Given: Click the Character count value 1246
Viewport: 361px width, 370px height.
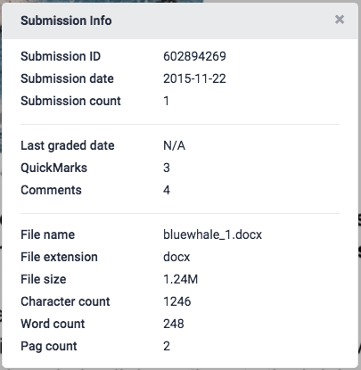Looking at the screenshot, I should [177, 301].
